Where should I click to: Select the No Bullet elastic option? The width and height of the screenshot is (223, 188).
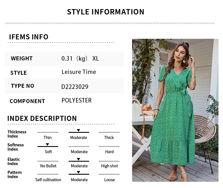click(48, 166)
